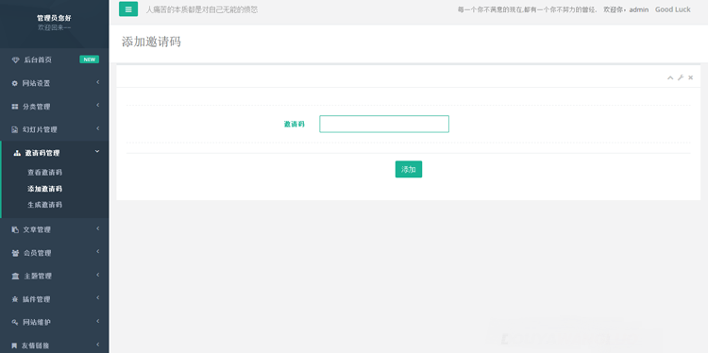Screen dimensions: 708x353
Task: Click the grid icon beside 分类管理
Action: click(x=15, y=107)
